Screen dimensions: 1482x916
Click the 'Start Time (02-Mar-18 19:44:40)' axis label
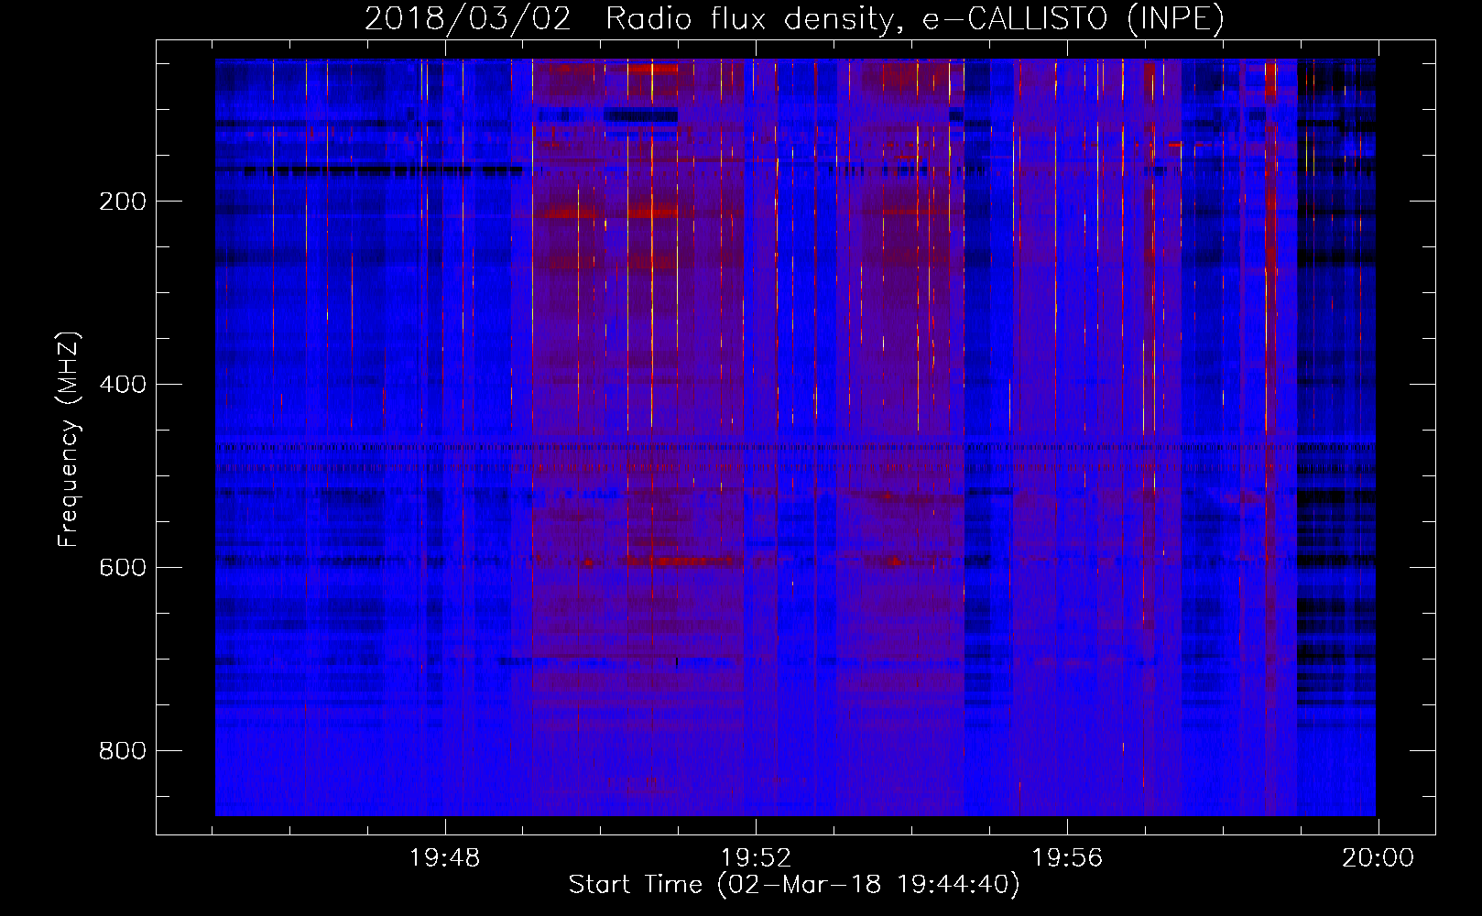794,885
